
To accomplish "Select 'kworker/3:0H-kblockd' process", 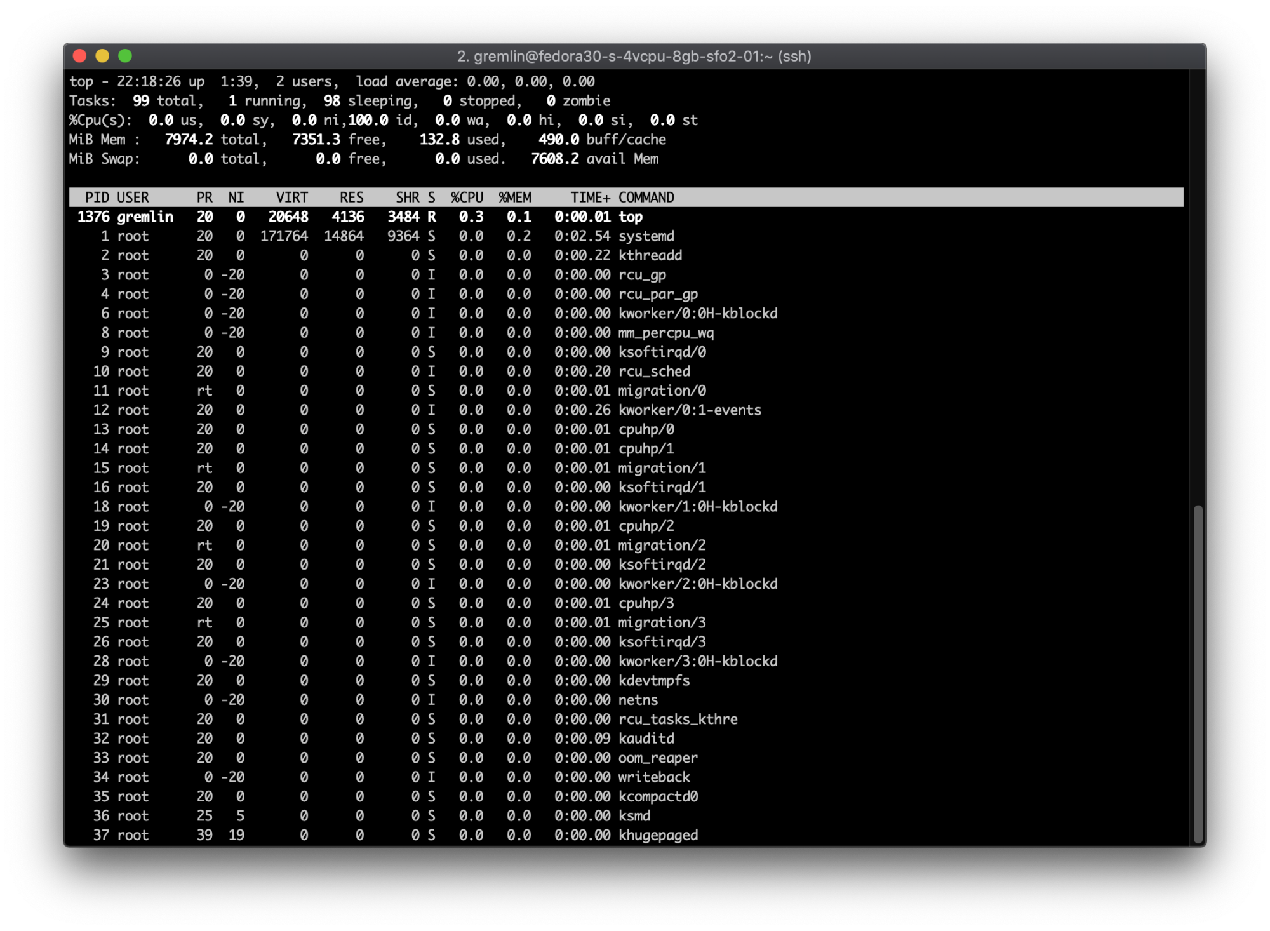I will coord(698,661).
